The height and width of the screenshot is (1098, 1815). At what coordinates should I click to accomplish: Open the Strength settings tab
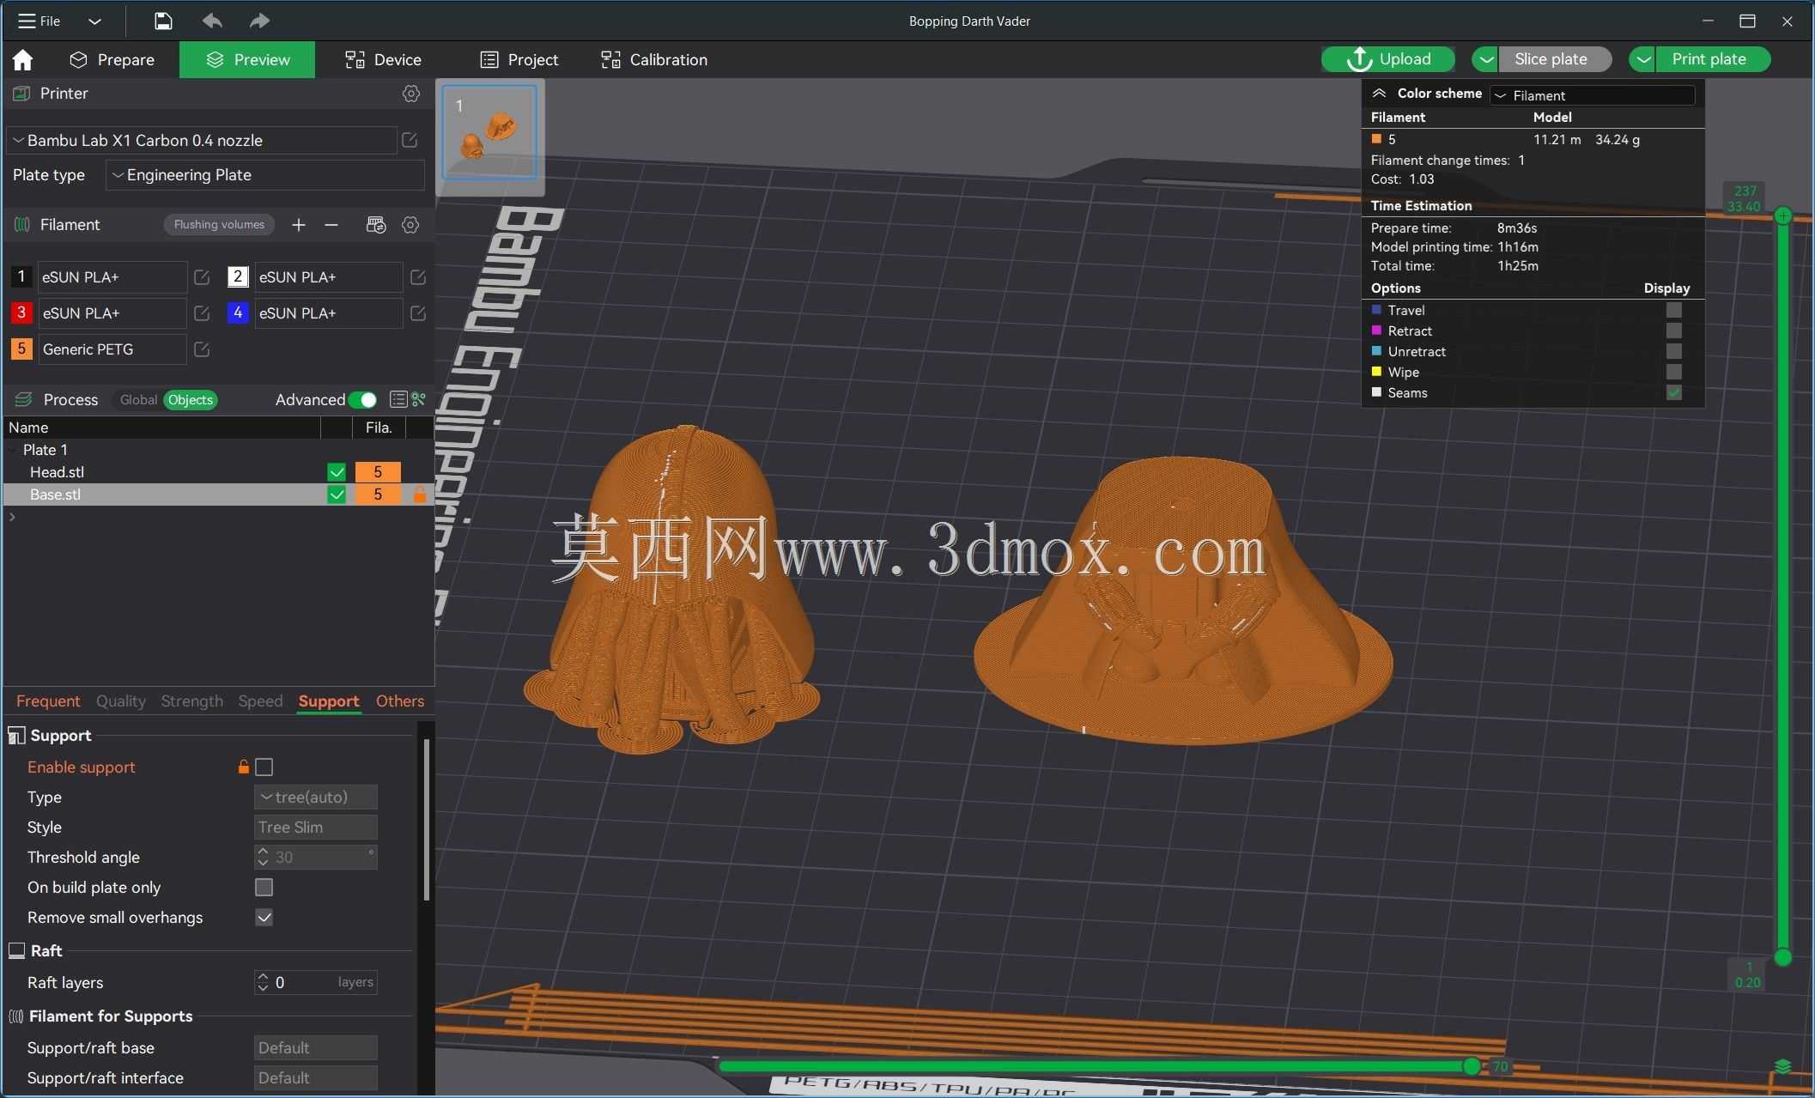[191, 701]
